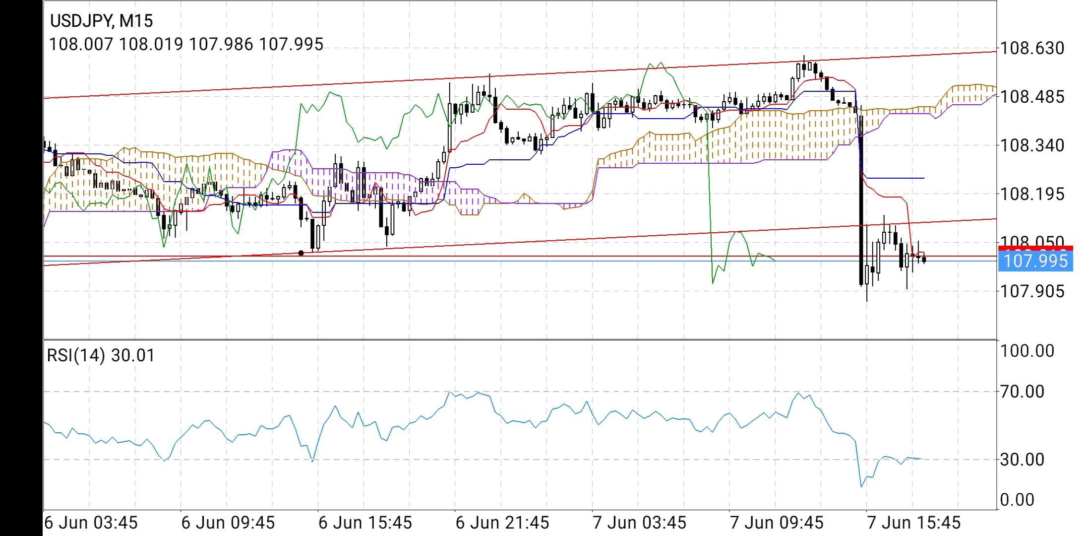Click the current price tag 107.995
The width and height of the screenshot is (1086, 536).
tap(1035, 261)
